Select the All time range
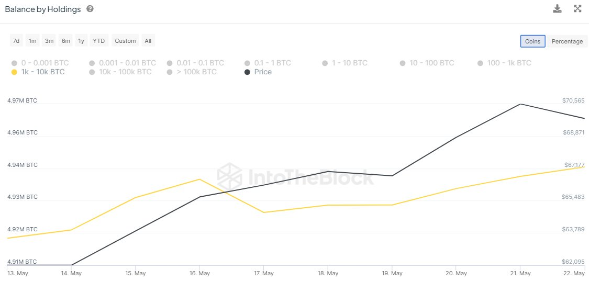The image size is (589, 281). (148, 41)
